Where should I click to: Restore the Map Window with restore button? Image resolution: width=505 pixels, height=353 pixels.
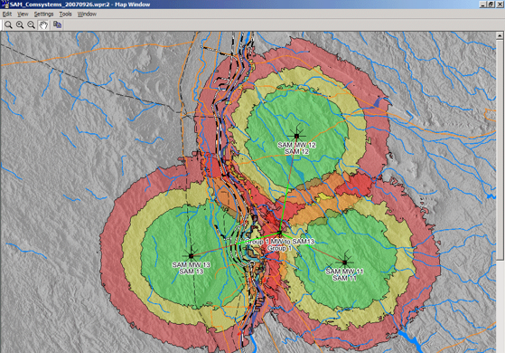click(491, 5)
